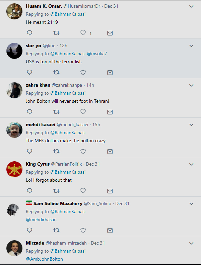The image size is (201, 265).
Task: Send star yo's tweet via direct message
Action: tap(110, 72)
